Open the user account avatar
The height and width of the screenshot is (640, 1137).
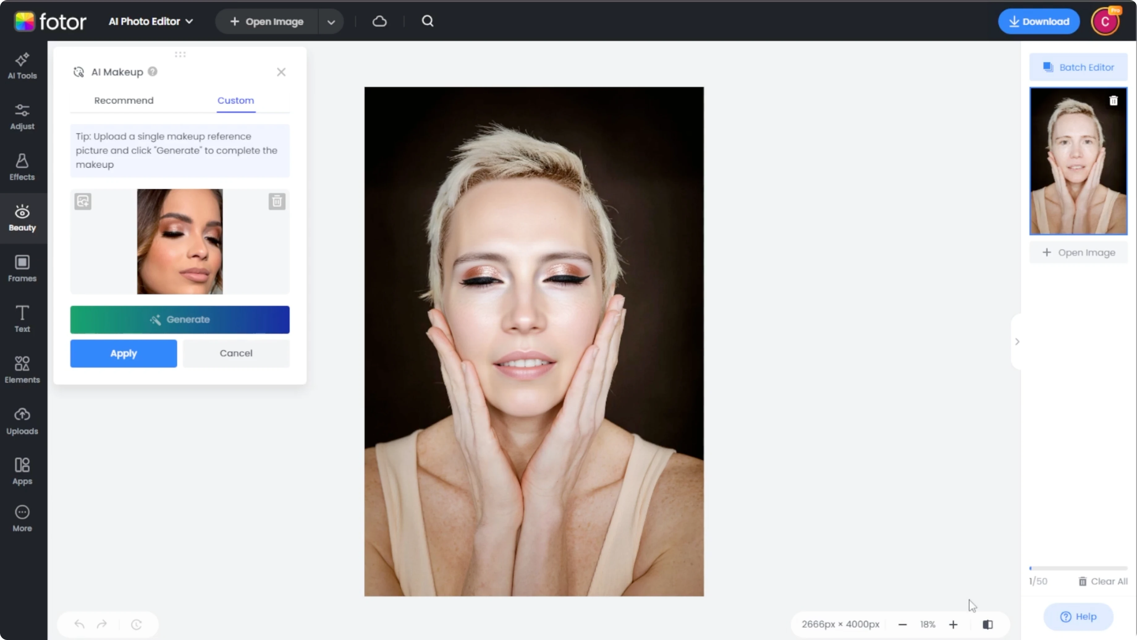coord(1105,21)
